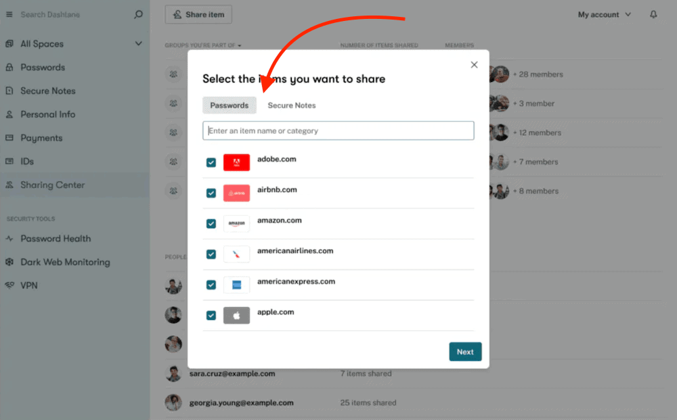Image resolution: width=677 pixels, height=420 pixels.
Task: Click the IDs icon in sidebar
Action: [9, 161]
